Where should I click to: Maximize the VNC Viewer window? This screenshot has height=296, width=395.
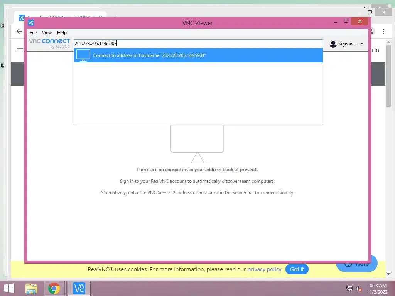point(346,22)
